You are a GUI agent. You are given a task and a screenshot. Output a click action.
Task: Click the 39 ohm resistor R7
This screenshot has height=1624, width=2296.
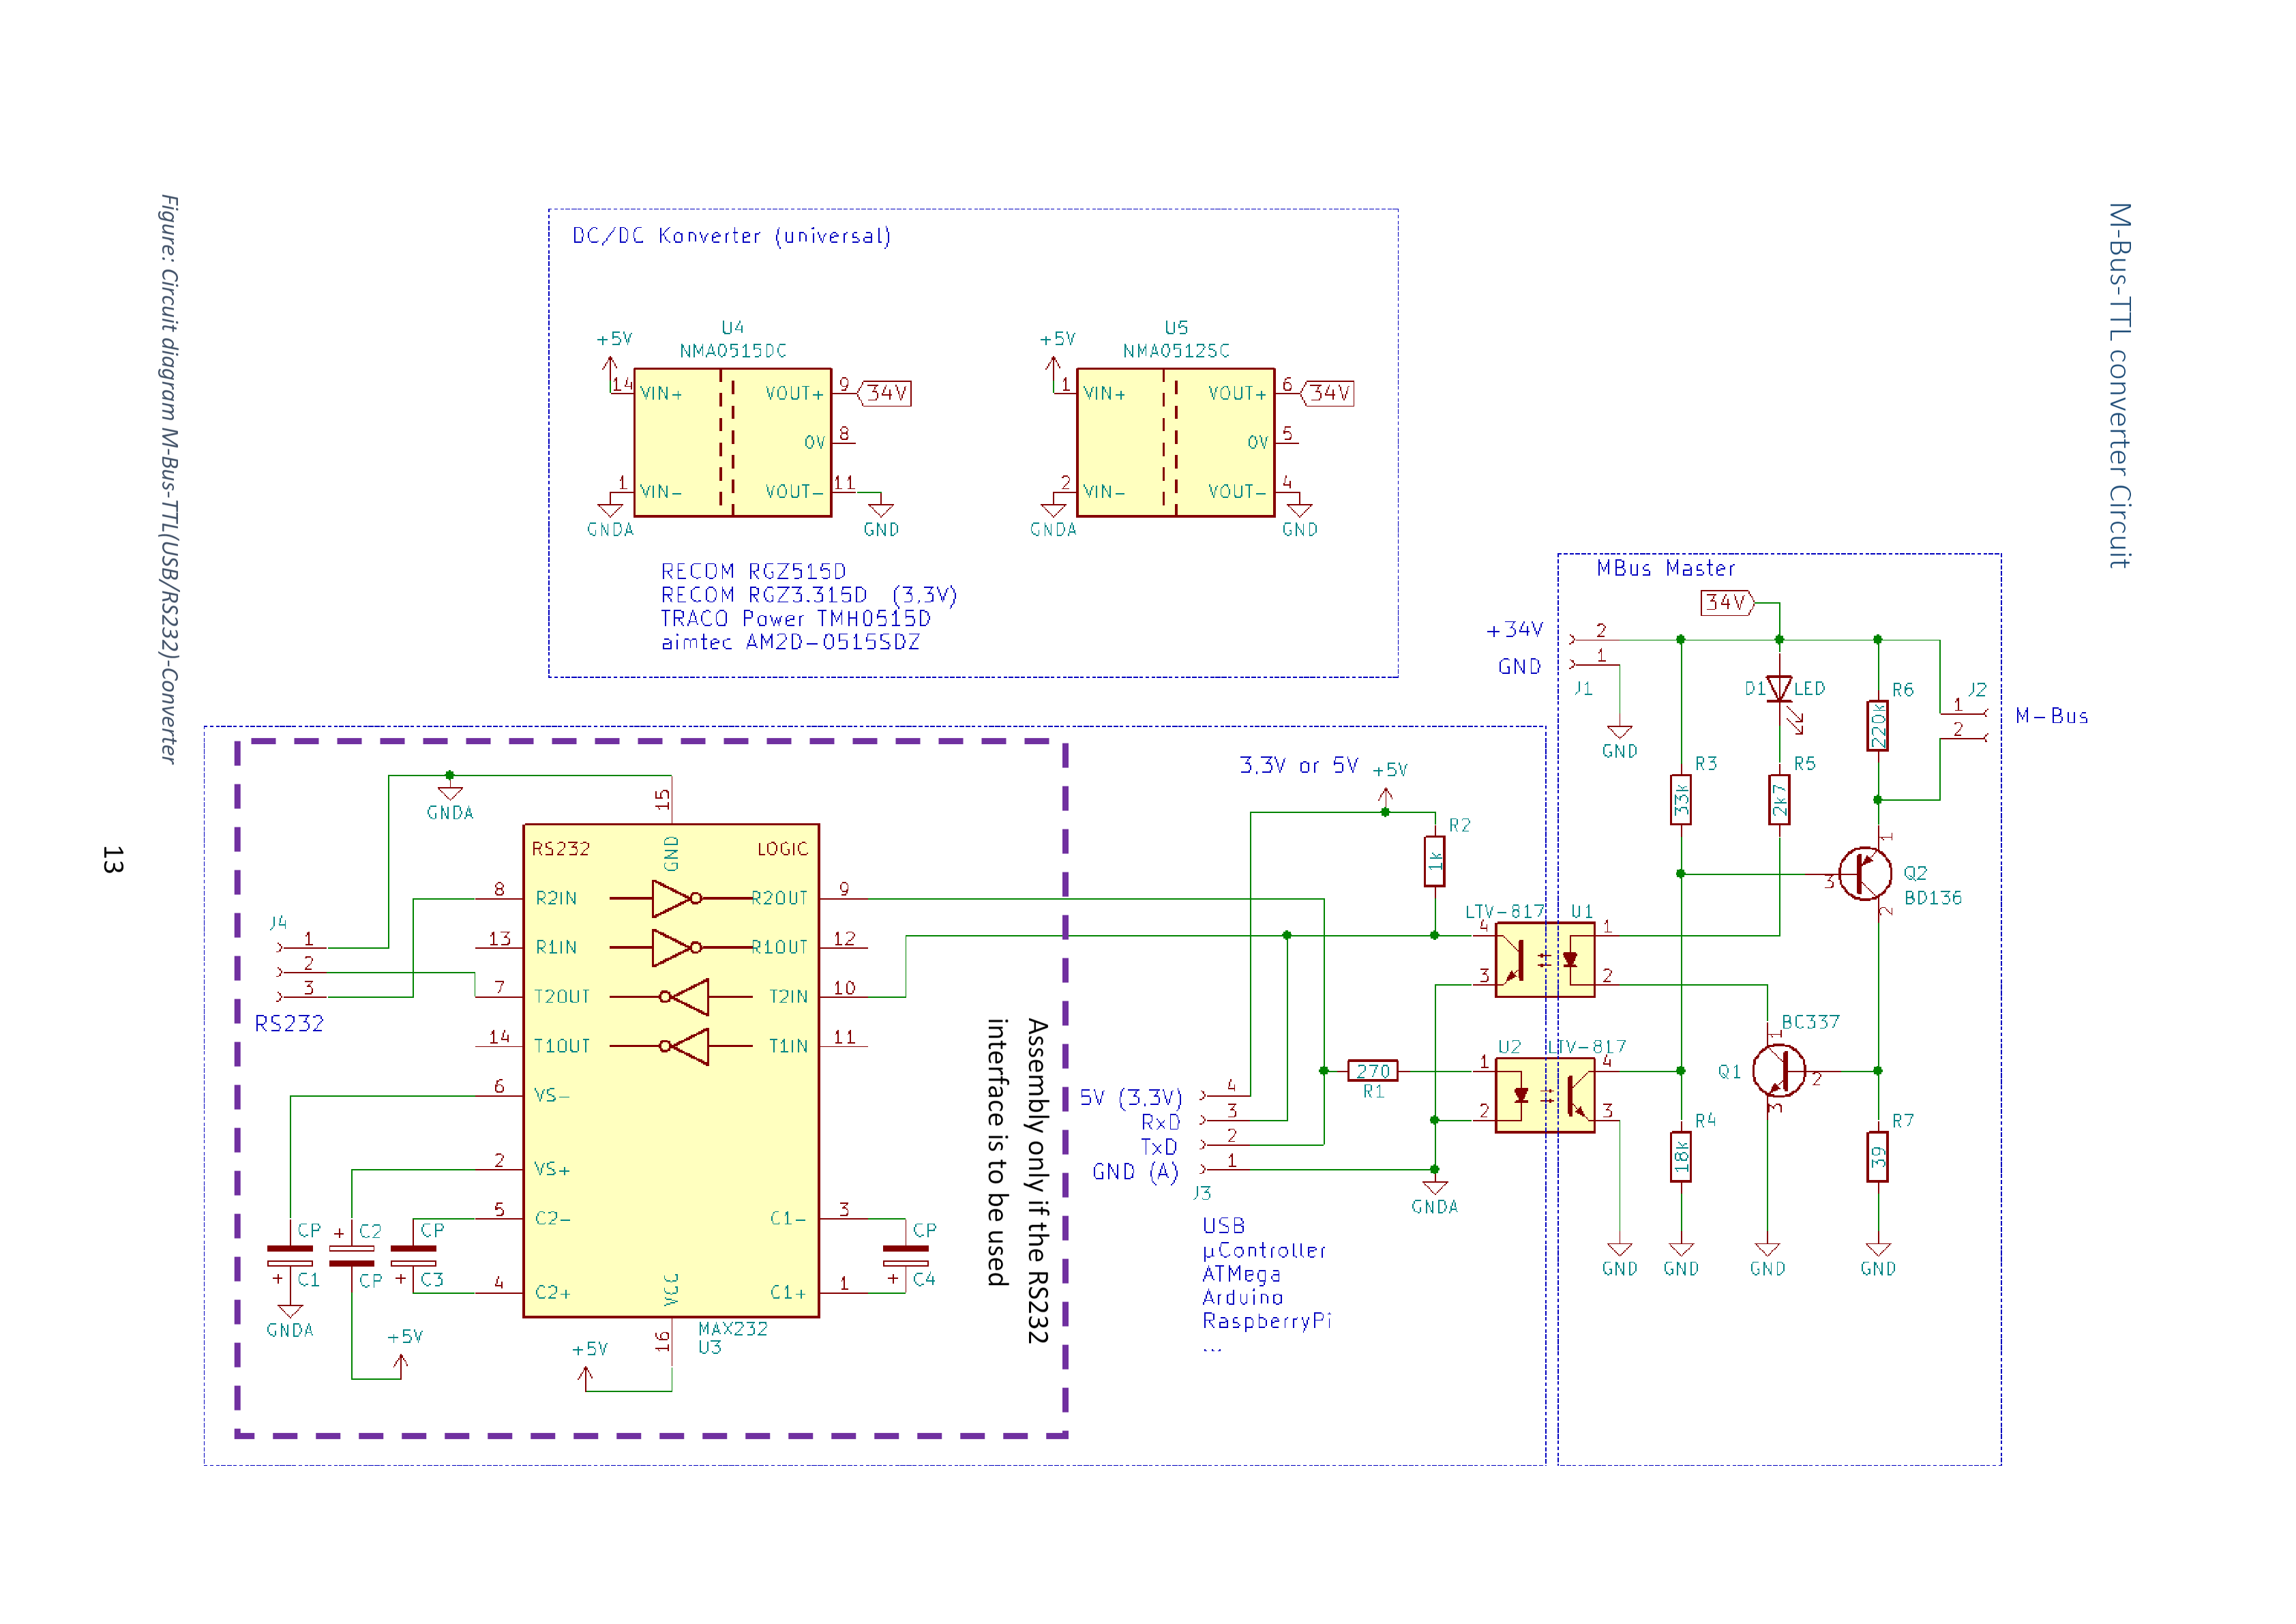coord(1878,1157)
